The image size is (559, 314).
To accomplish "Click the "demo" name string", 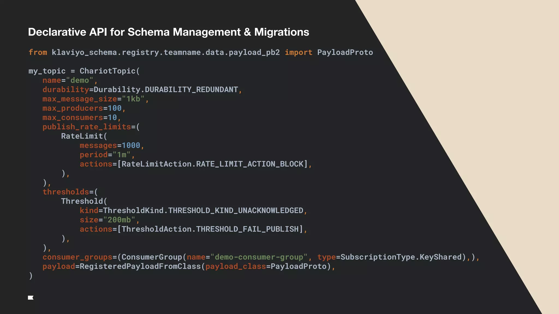I will (79, 80).
